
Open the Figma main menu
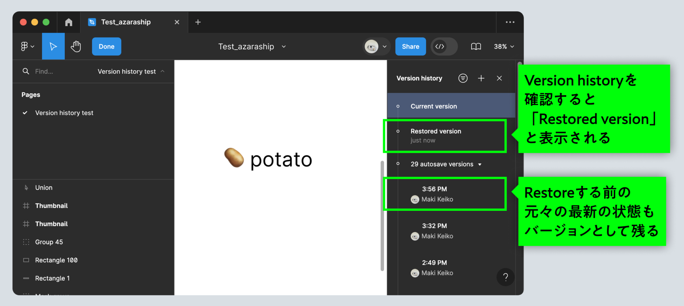26,46
